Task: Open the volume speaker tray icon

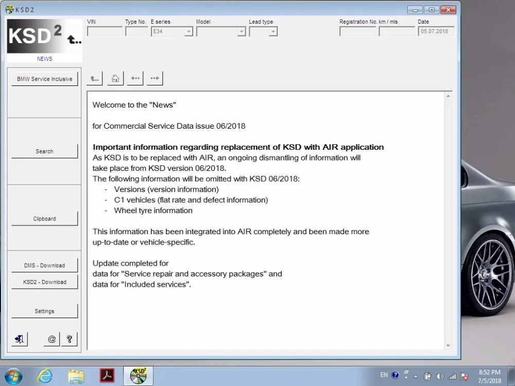Action: point(440,377)
